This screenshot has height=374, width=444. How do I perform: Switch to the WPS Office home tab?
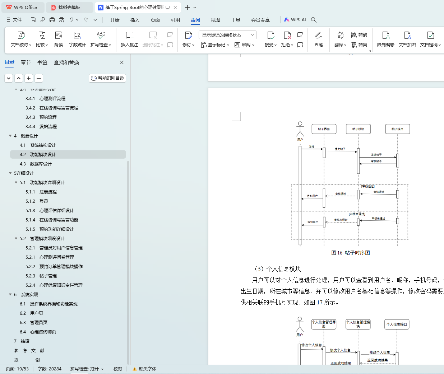tap(23, 7)
